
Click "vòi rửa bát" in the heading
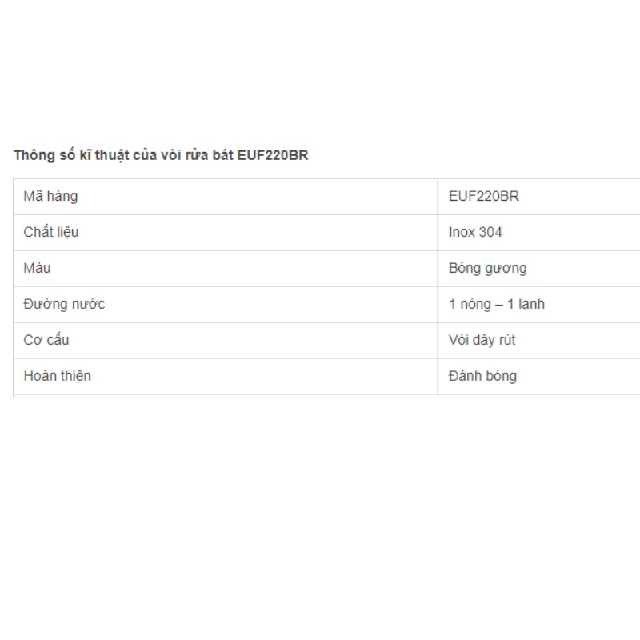pyautogui.click(x=190, y=155)
